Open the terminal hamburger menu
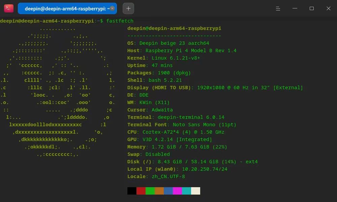337x202 pixels. [x=278, y=9]
